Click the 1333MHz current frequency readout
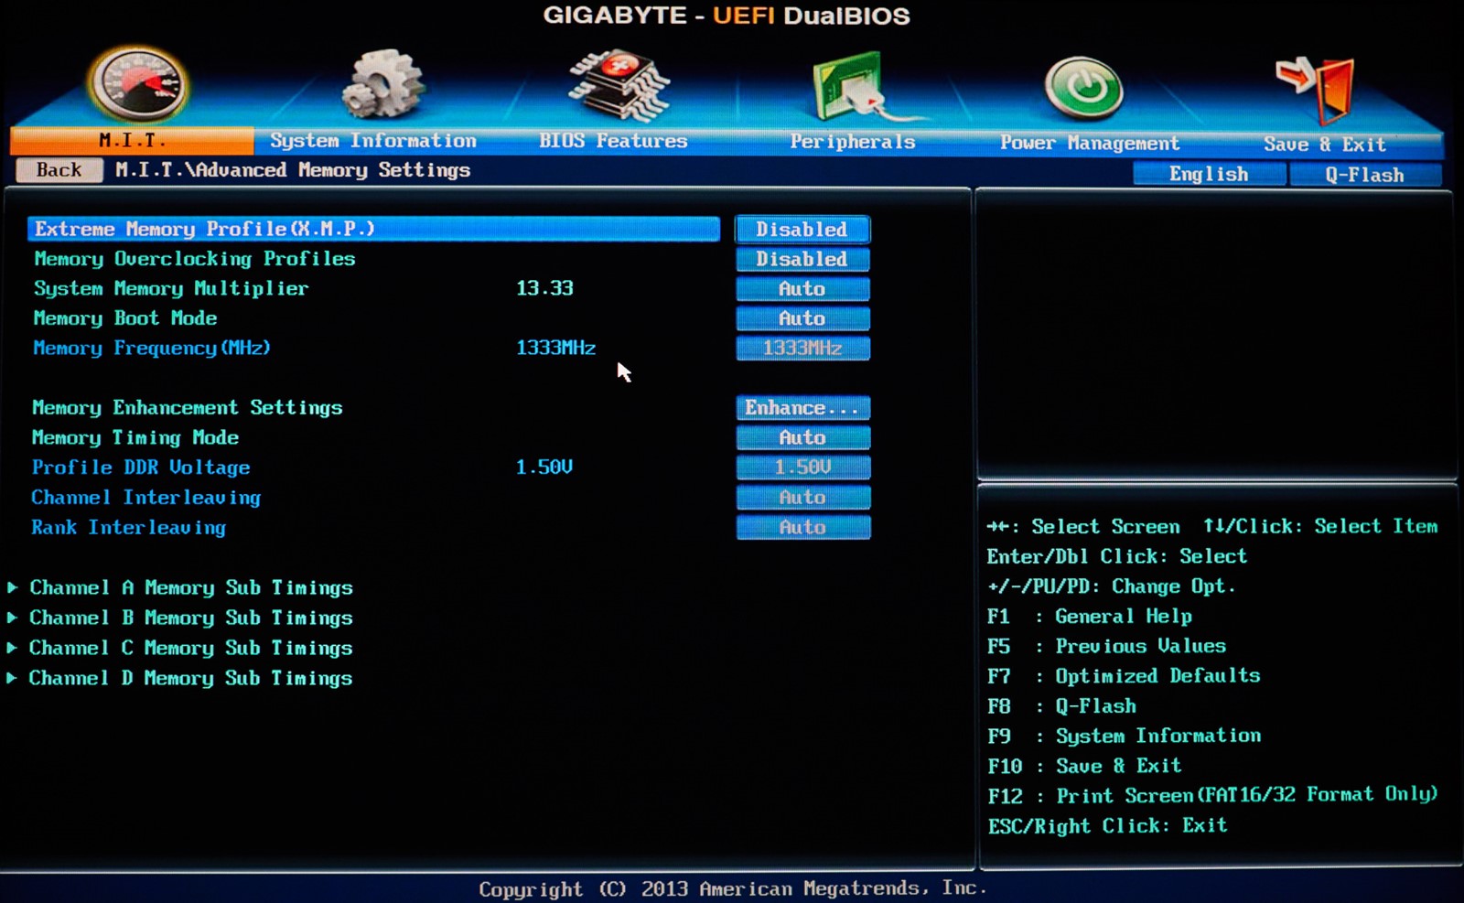The image size is (1464, 903). [555, 348]
